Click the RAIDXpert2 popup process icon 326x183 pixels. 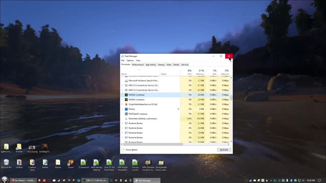(126, 114)
